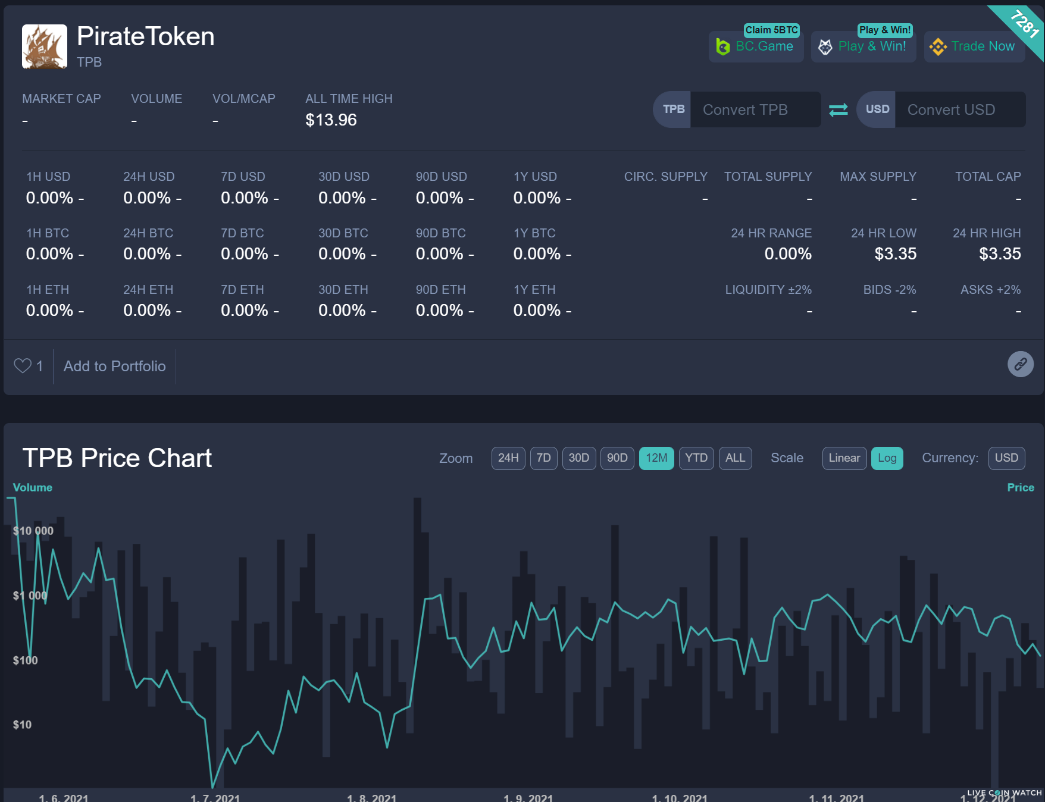
Task: Open the TPB convert currency label
Action: [673, 109]
